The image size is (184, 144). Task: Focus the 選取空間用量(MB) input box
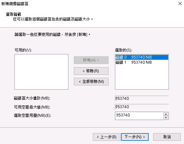pos(139,116)
